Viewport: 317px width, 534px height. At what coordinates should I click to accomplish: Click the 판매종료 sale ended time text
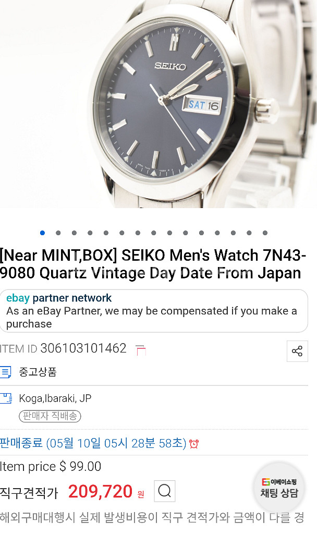93,443
